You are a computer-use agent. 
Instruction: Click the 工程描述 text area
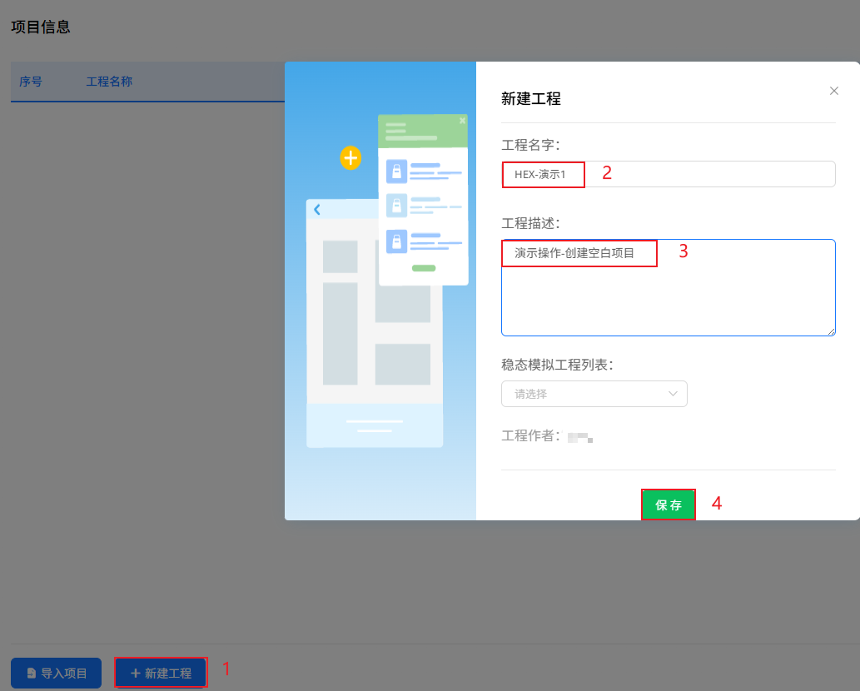[x=668, y=287]
